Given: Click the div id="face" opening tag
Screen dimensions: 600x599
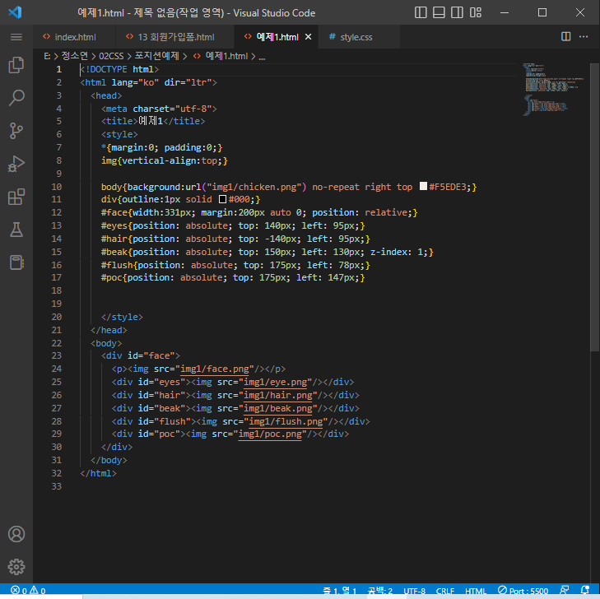Looking at the screenshot, I should 141,355.
